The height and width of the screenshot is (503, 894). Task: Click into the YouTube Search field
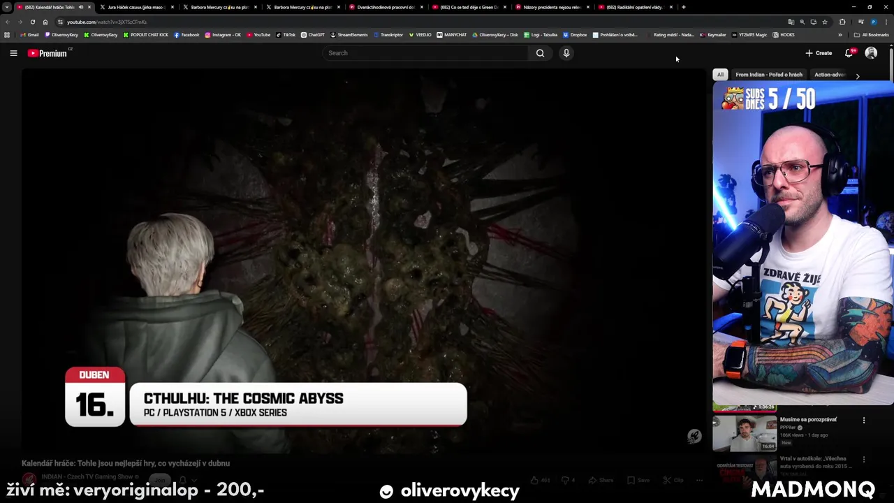(426, 53)
